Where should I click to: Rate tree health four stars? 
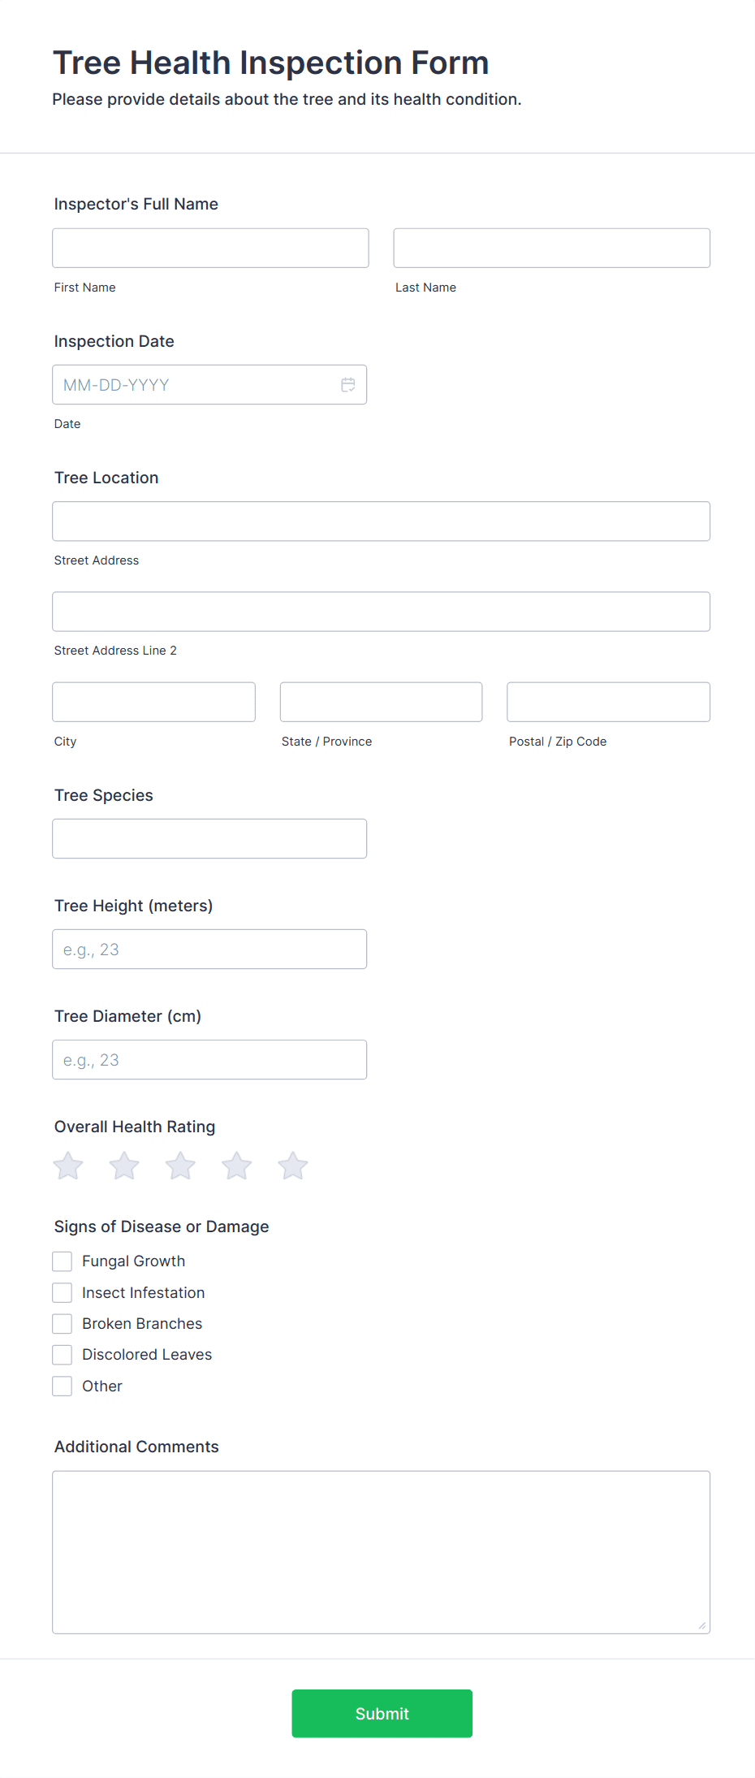(x=236, y=1165)
